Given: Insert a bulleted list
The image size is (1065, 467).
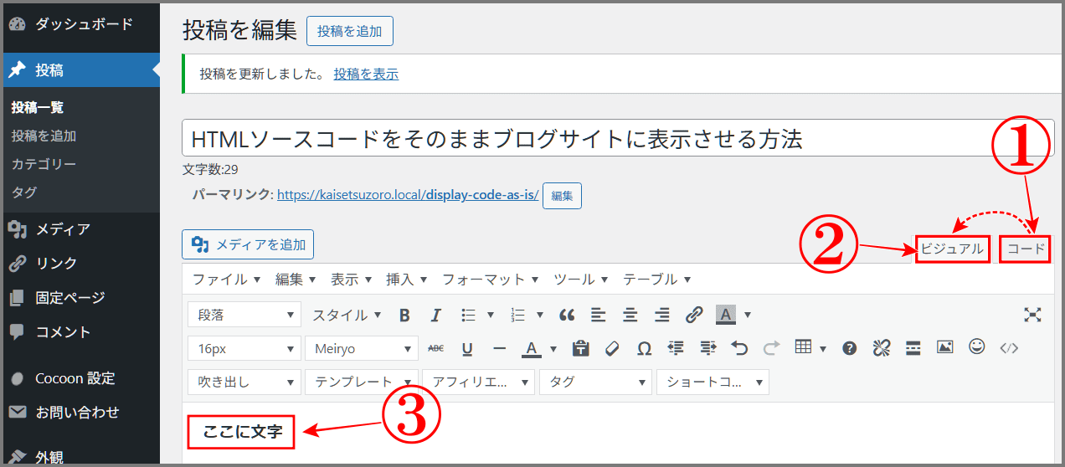Looking at the screenshot, I should 468,316.
